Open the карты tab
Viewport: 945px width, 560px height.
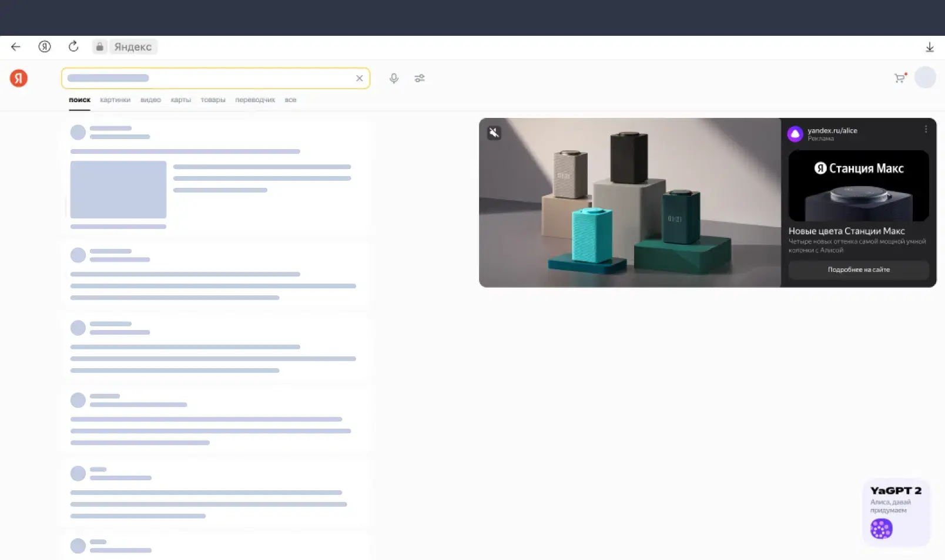click(x=180, y=100)
